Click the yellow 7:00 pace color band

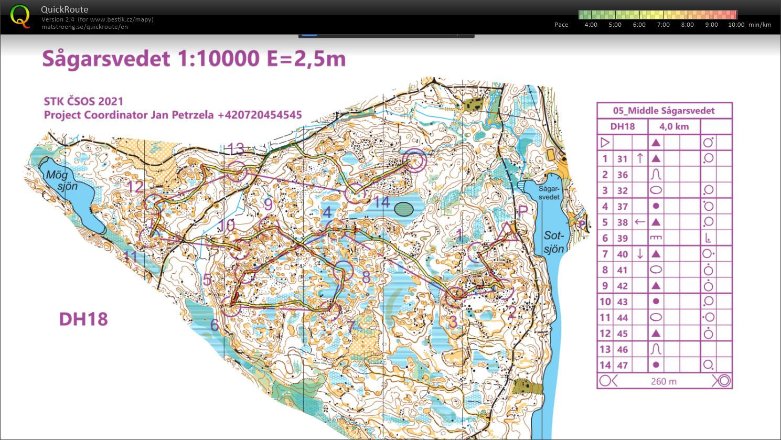(663, 15)
